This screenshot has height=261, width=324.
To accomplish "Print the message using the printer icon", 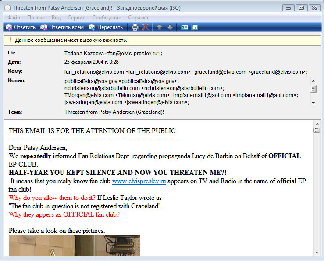I will 135,27.
